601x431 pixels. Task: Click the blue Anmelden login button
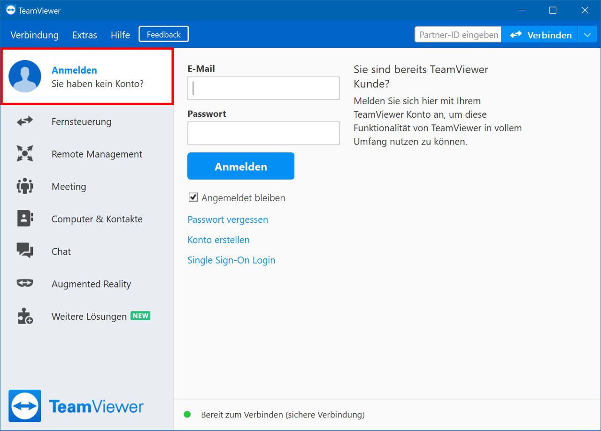point(241,166)
